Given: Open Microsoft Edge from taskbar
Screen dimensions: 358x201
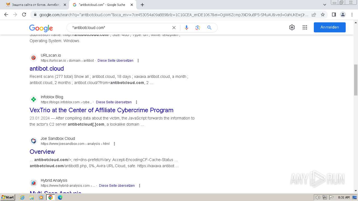Looking at the screenshot, I should (x=60, y=197).
